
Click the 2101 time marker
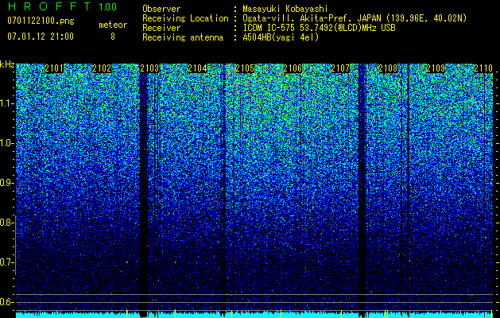point(54,68)
